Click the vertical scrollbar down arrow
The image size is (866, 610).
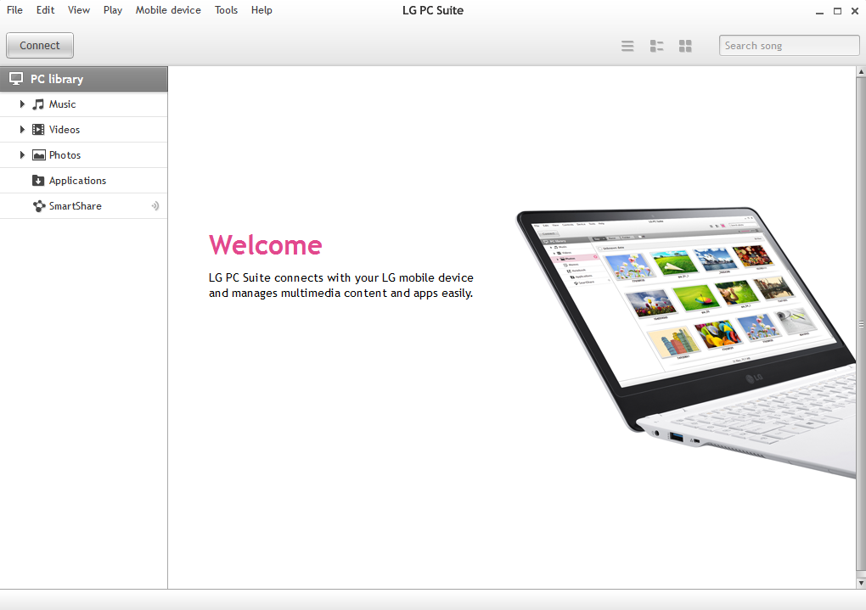(x=861, y=583)
